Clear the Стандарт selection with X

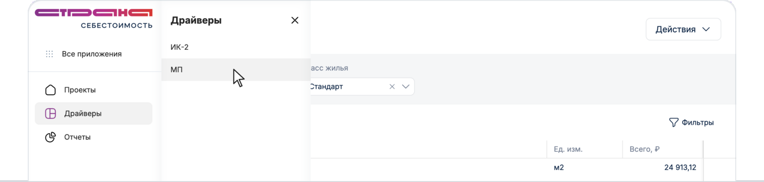(x=392, y=86)
